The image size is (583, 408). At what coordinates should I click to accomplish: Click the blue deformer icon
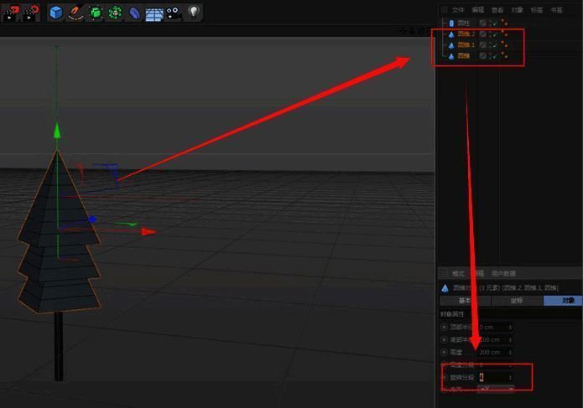point(134,13)
